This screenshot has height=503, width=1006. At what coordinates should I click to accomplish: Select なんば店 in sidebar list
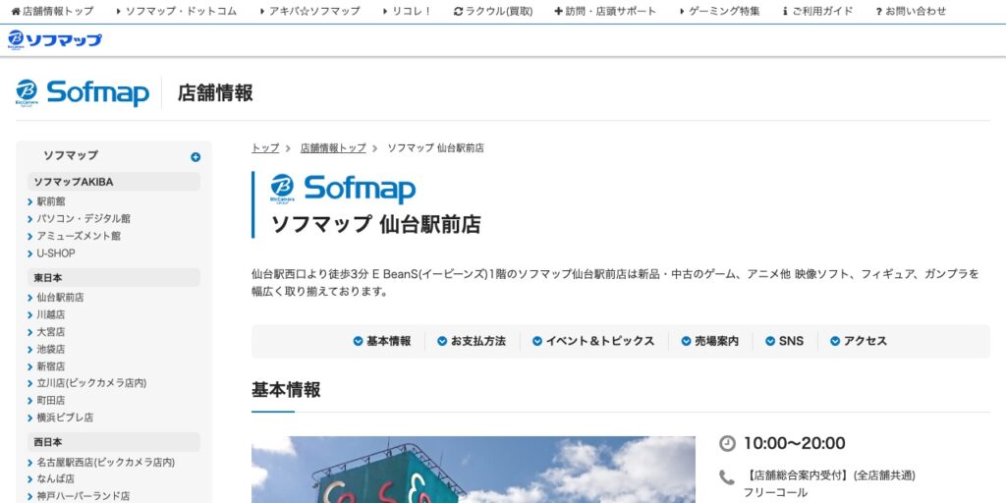click(55, 479)
